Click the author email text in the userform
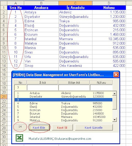Viewport: 132px width, 146px height. 60,139
